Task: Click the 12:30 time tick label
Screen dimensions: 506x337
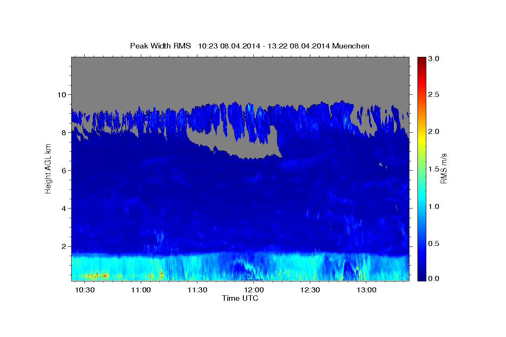Action: point(310,290)
